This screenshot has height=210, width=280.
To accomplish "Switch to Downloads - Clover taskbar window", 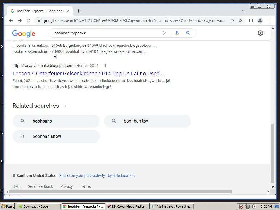I will 39,206.
